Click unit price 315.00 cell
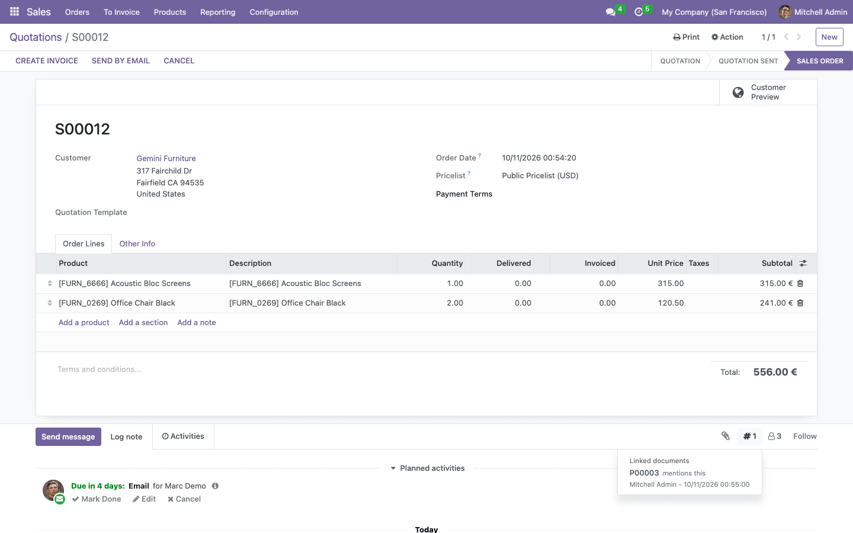This screenshot has height=533, width=853. 671,284
